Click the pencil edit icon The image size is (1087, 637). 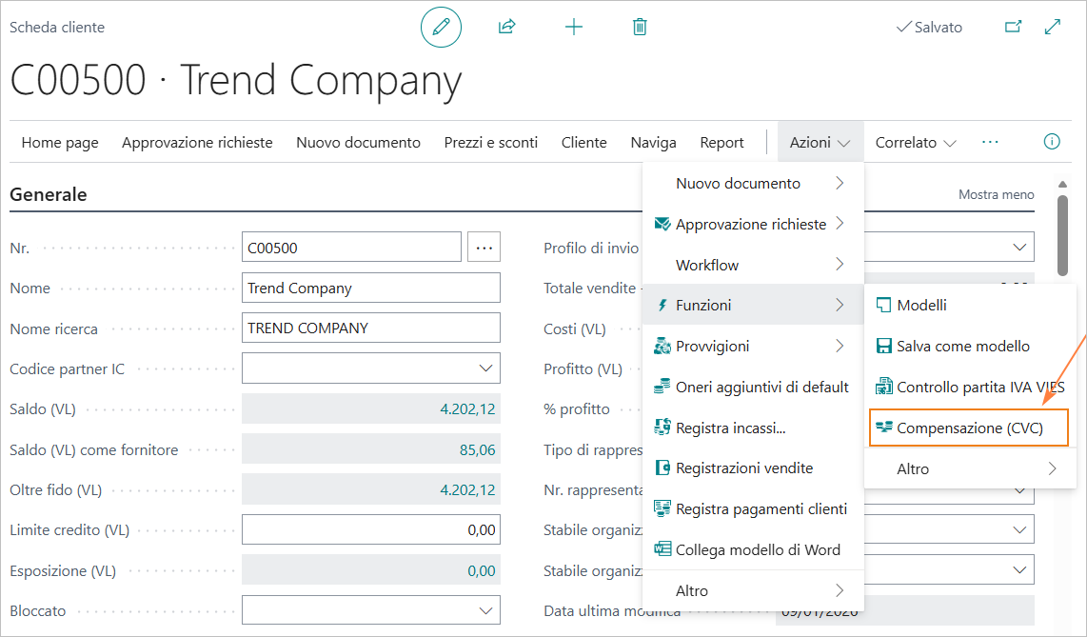point(441,28)
